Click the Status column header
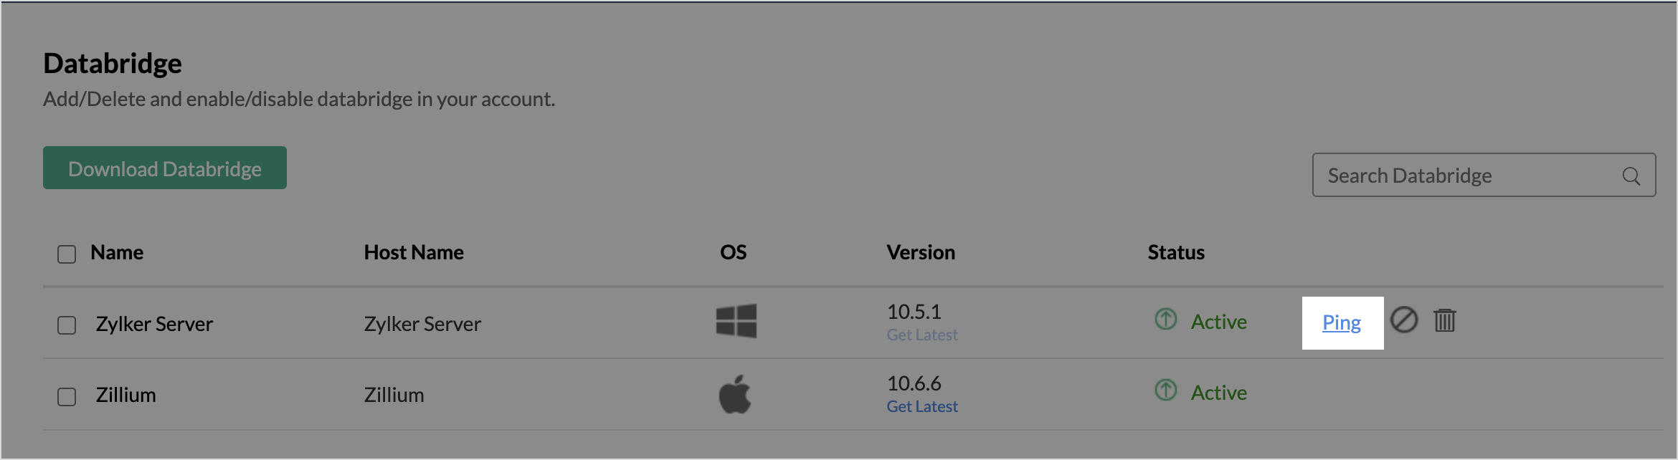The width and height of the screenshot is (1678, 460). click(x=1176, y=252)
